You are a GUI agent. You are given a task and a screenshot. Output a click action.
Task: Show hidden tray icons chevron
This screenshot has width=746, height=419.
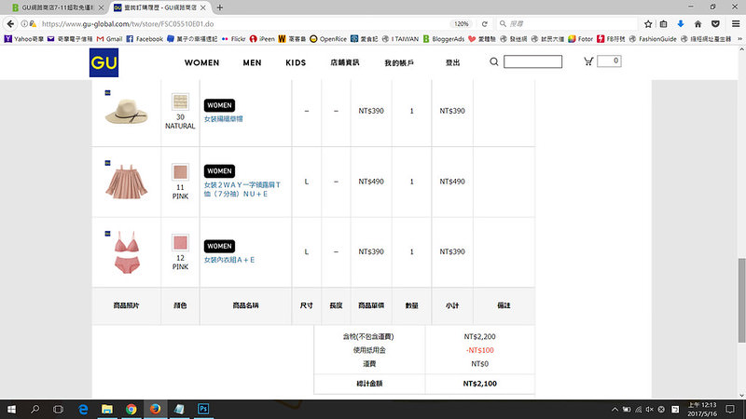[x=615, y=409]
